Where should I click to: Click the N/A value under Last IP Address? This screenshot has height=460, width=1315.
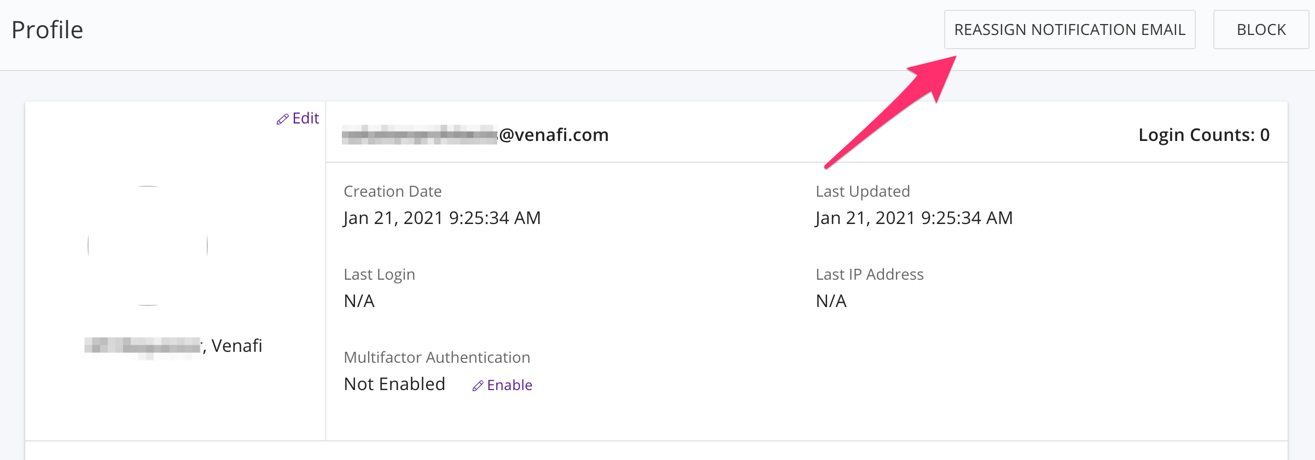coord(831,301)
